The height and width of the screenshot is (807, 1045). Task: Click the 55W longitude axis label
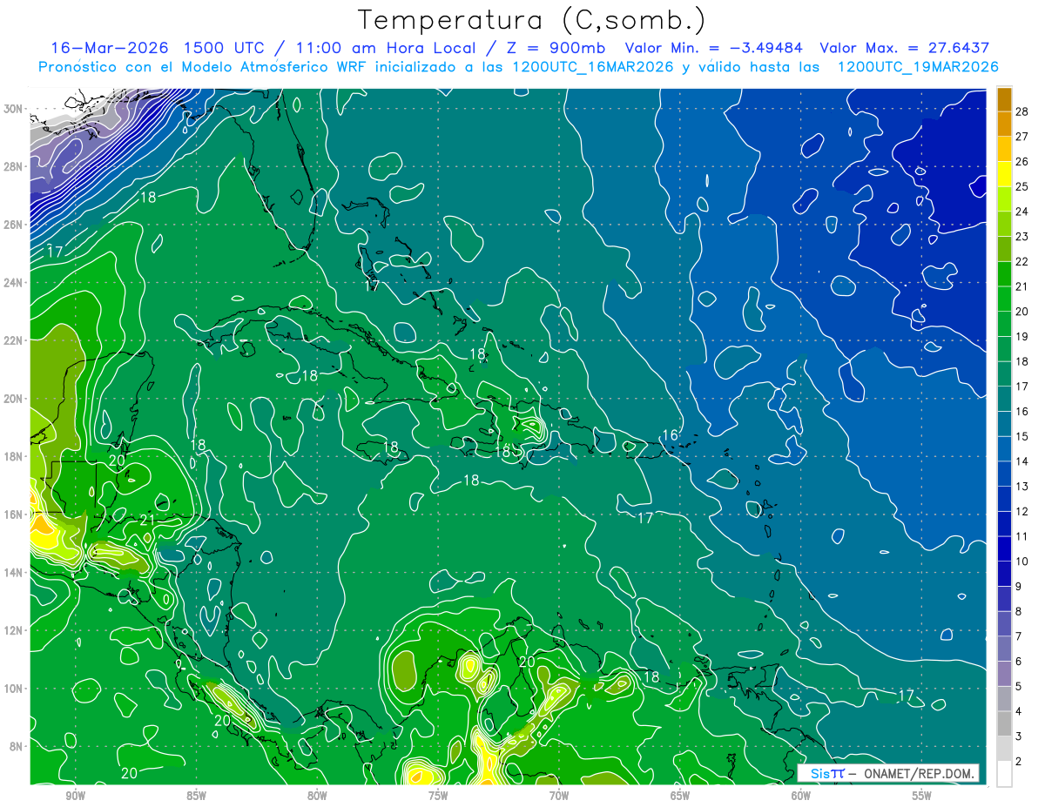(x=922, y=796)
